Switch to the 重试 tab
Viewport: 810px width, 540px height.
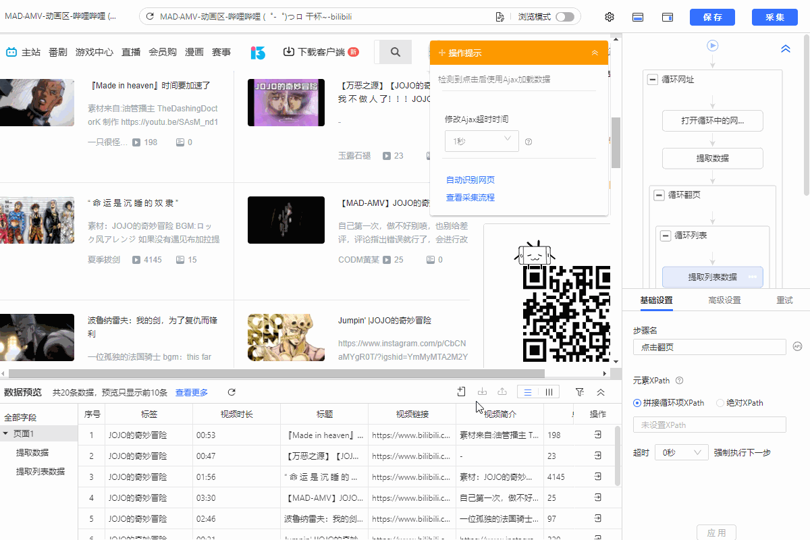tap(784, 300)
